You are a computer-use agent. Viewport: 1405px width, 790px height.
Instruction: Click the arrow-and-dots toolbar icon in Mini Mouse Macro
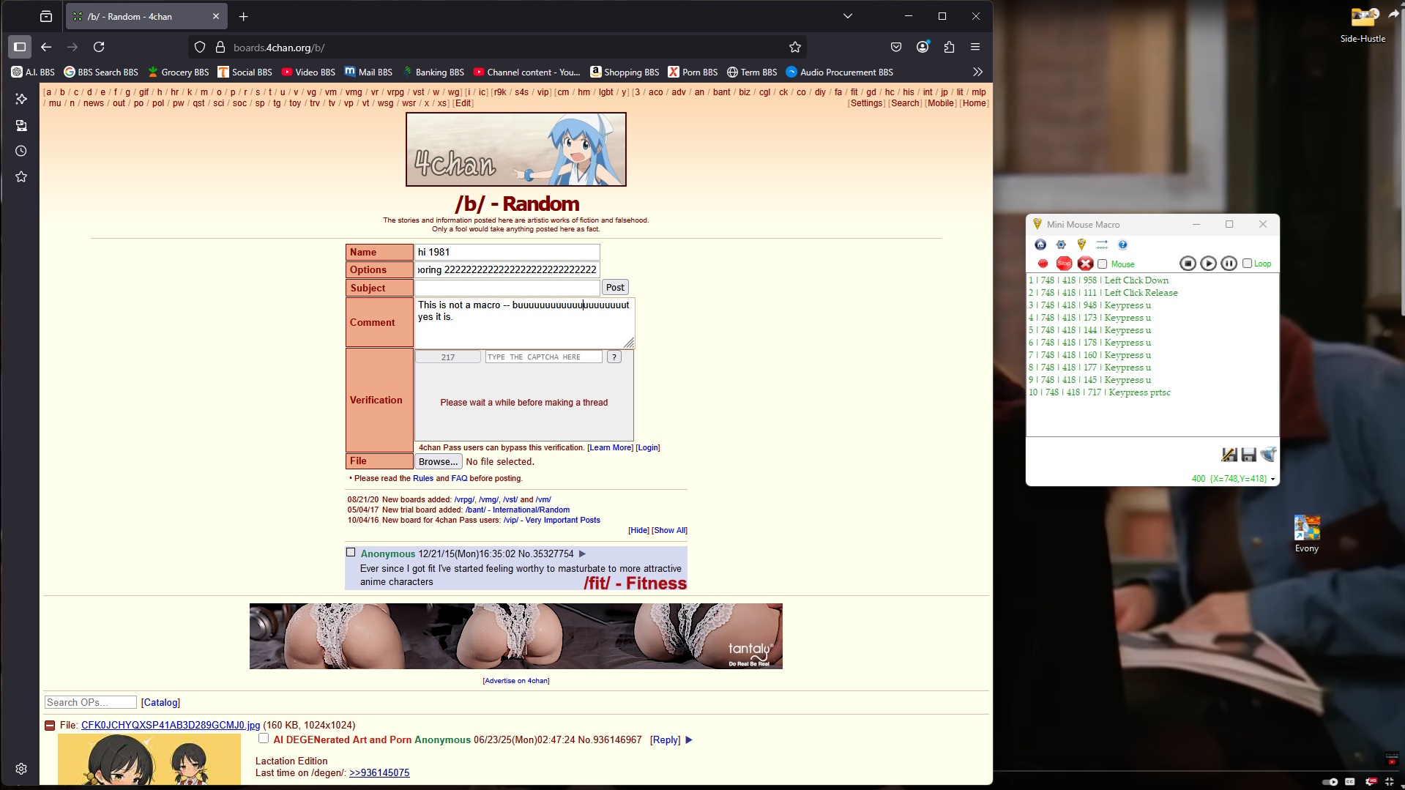coord(1102,245)
